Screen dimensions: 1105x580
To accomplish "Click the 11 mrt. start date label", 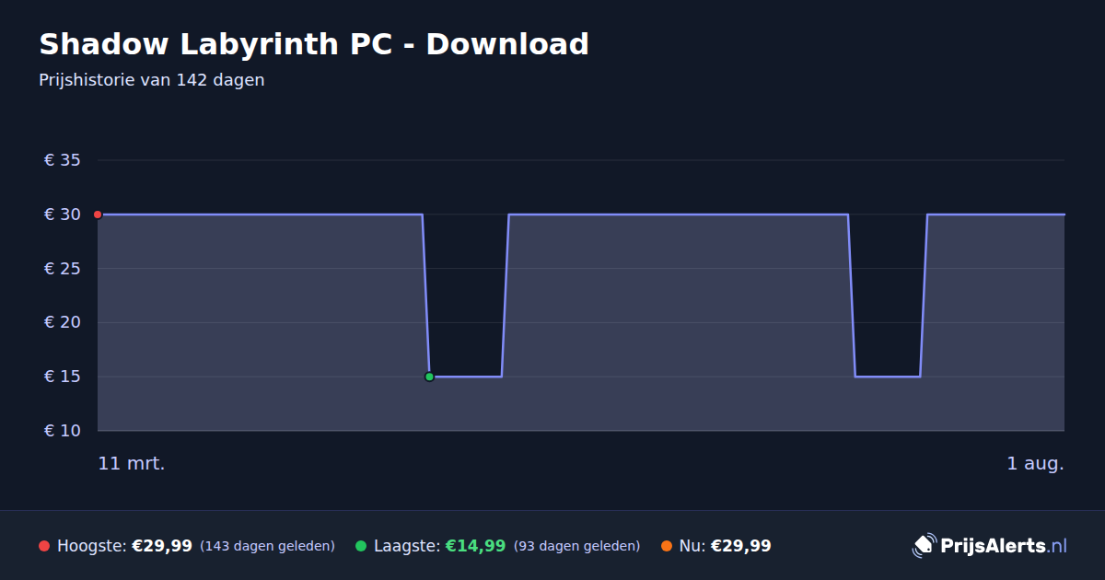I will click(x=132, y=463).
